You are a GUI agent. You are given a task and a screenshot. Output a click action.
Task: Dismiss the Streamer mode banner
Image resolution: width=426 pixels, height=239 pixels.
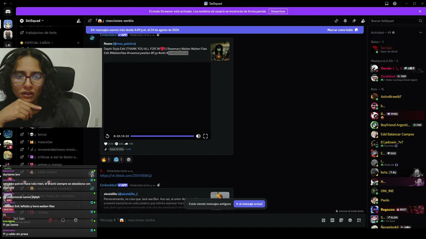pos(420,11)
